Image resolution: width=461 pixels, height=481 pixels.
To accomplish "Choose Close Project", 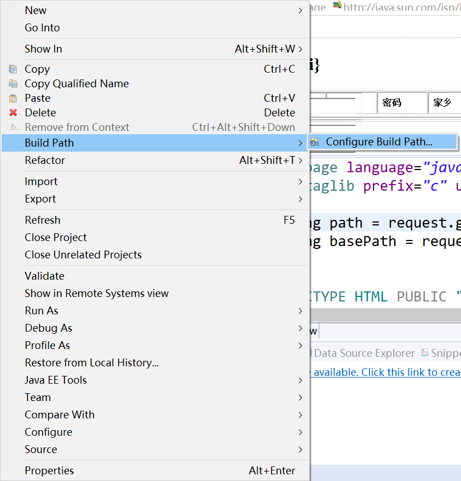I will coord(155,238).
